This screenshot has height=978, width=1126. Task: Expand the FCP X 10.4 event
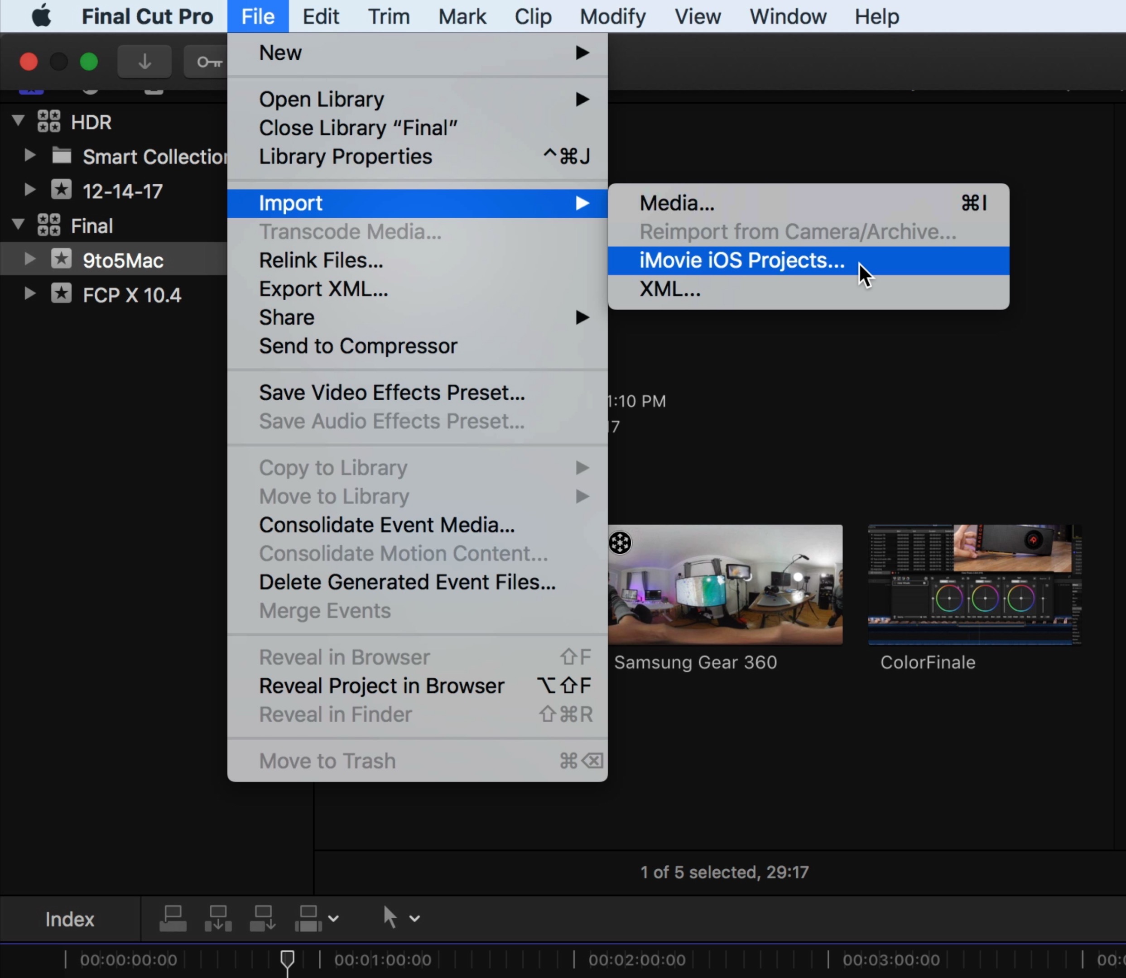30,293
